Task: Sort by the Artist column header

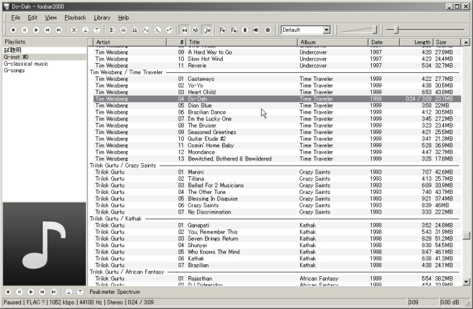Action: coord(129,42)
